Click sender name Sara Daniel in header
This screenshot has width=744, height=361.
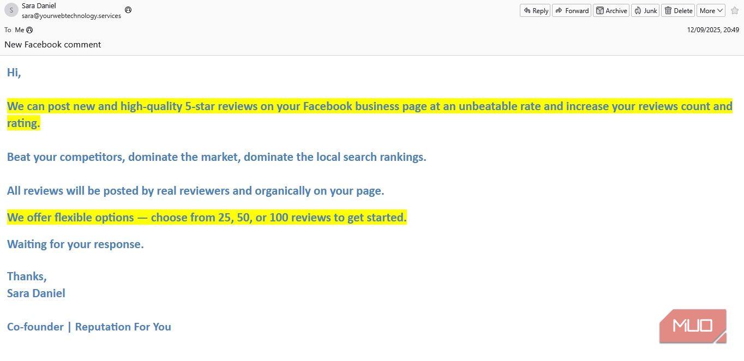coord(39,6)
